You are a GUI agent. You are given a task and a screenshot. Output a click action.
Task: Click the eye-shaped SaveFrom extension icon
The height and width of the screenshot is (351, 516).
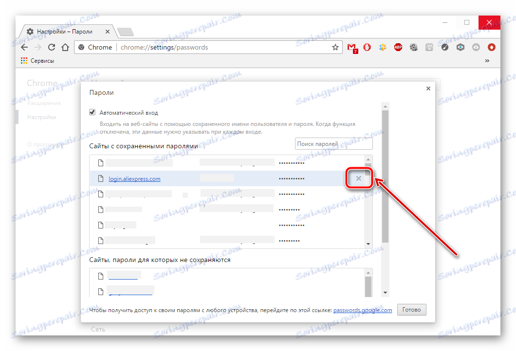[461, 47]
